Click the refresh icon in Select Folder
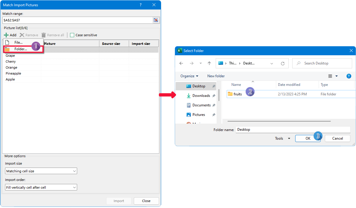The image size is (356, 208). [x=282, y=63]
